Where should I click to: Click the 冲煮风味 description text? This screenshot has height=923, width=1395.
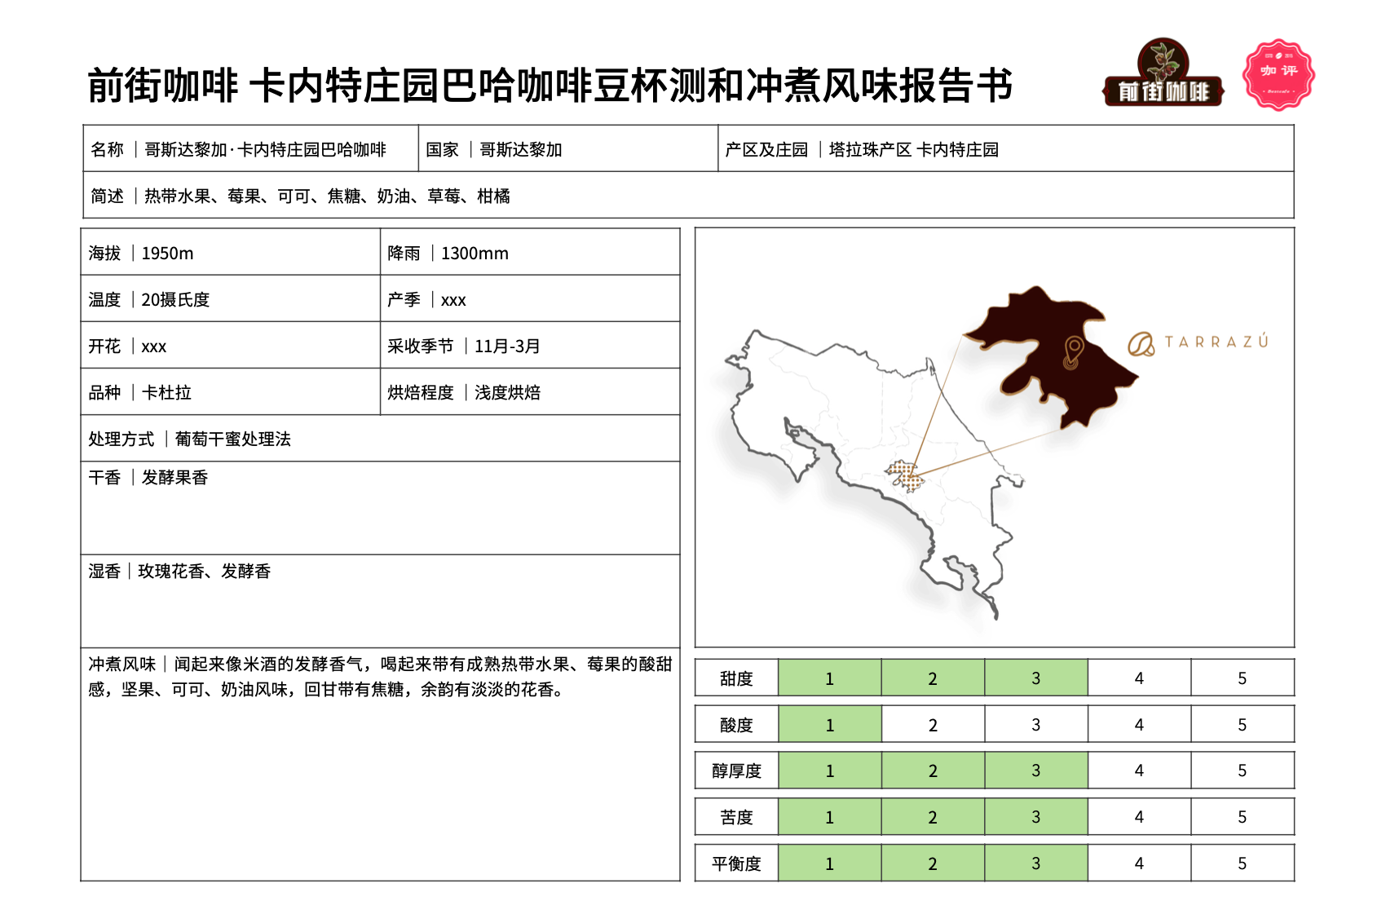[379, 677]
